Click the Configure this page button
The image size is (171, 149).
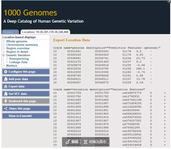26,72
